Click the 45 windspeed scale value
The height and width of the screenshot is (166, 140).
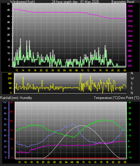8,10
